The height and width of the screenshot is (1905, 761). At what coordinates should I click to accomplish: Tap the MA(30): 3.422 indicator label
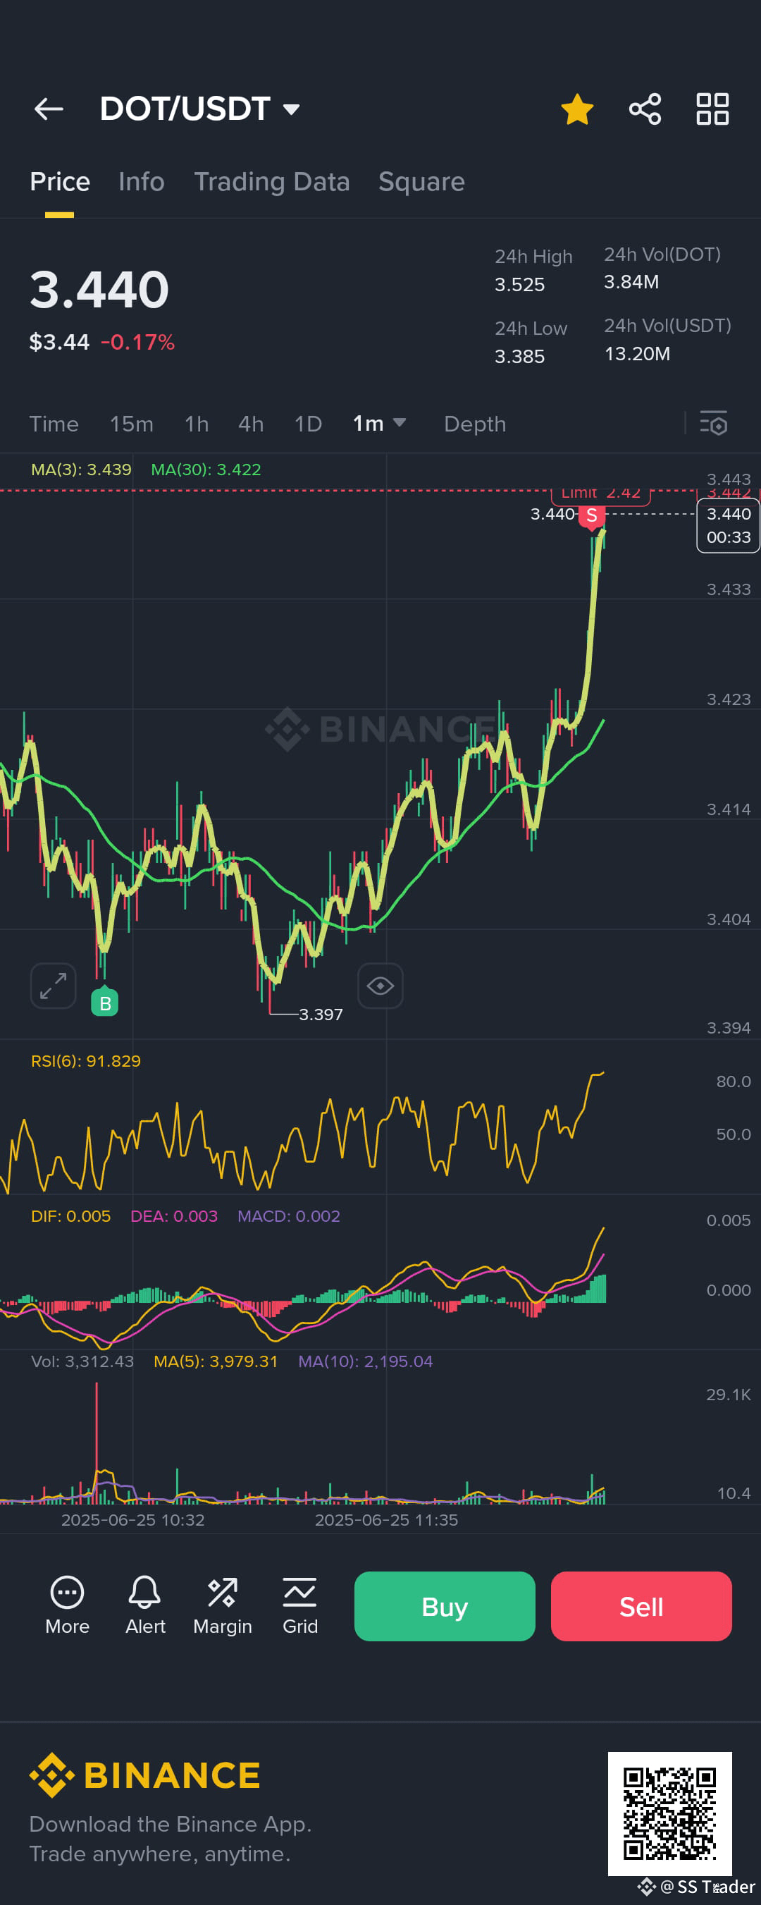click(x=206, y=470)
